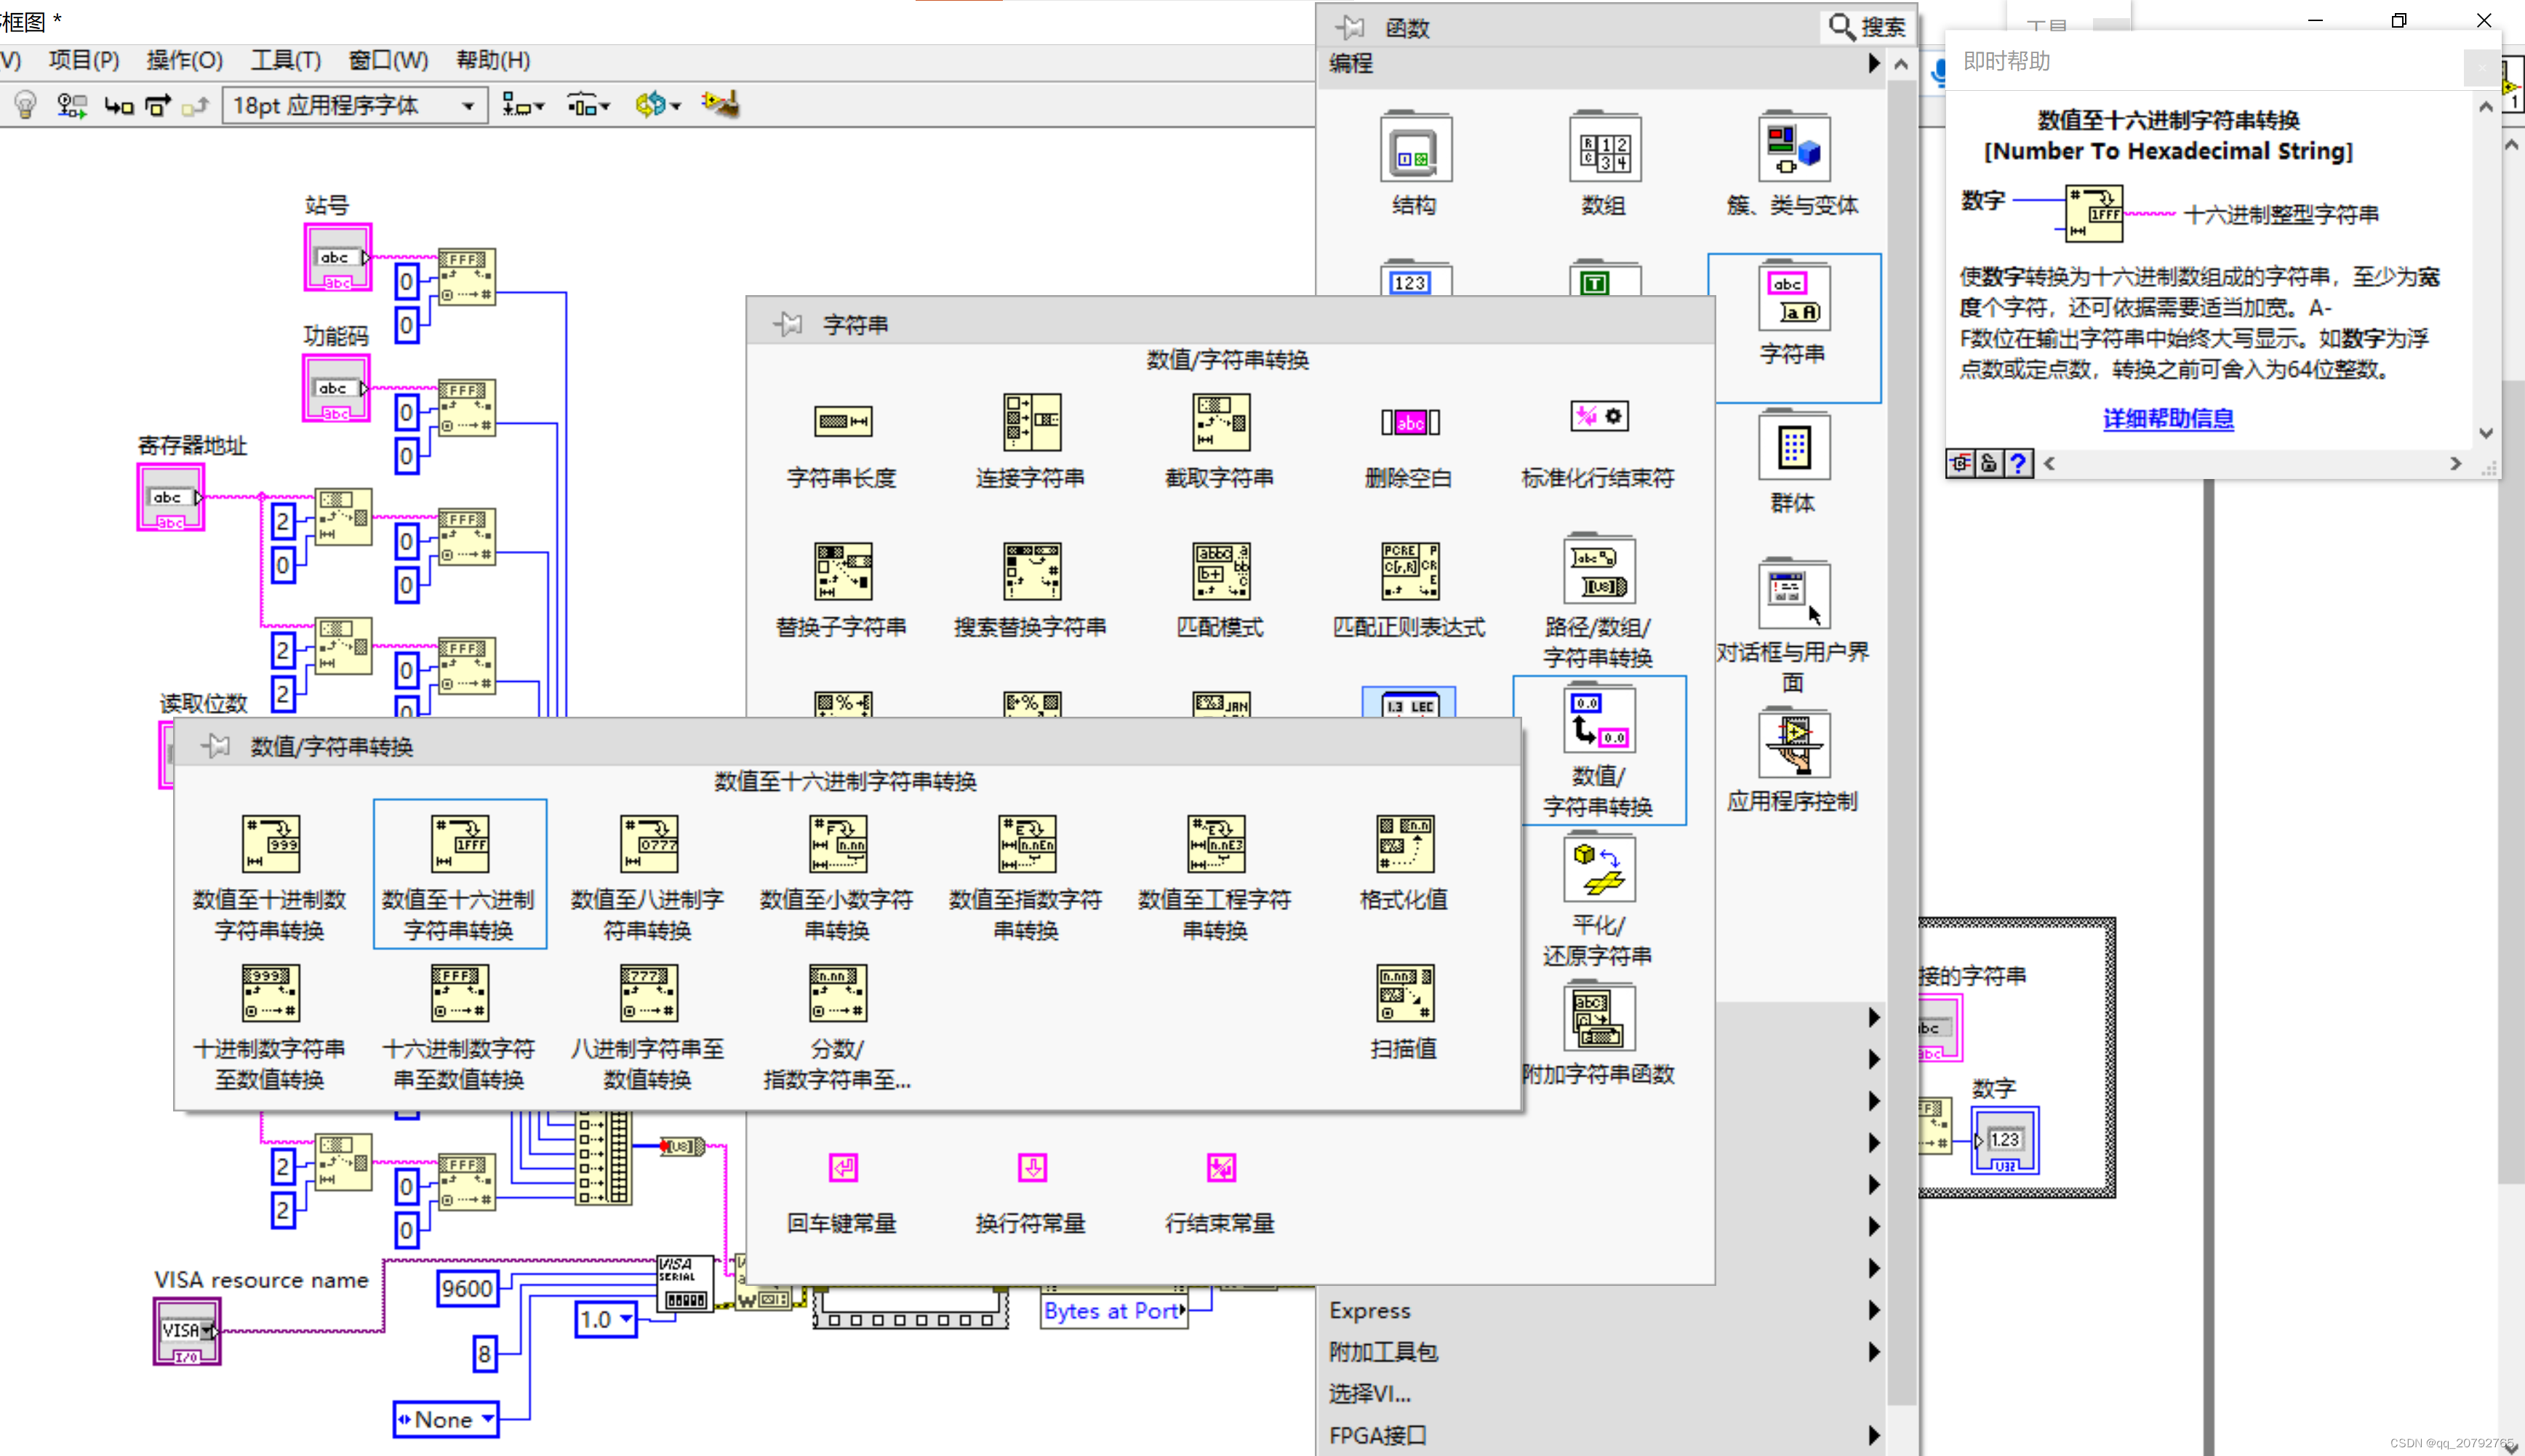
Task: Toggle the context help lock button
Action: click(x=1989, y=463)
